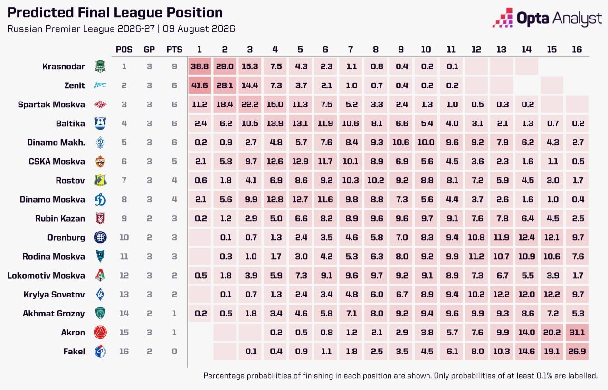Click Zenit's 41.6 first-place probability cell

pos(199,85)
